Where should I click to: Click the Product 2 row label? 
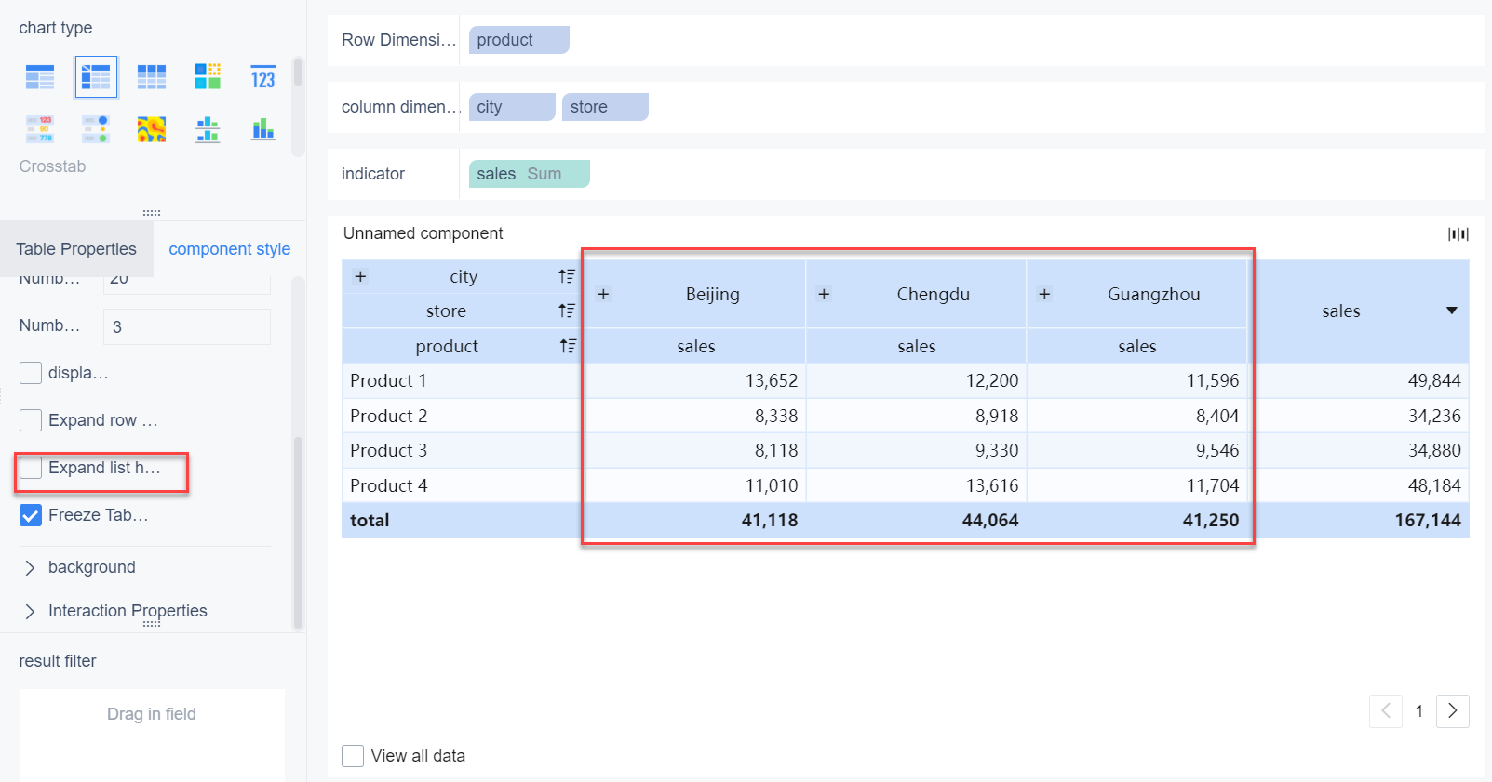388,416
